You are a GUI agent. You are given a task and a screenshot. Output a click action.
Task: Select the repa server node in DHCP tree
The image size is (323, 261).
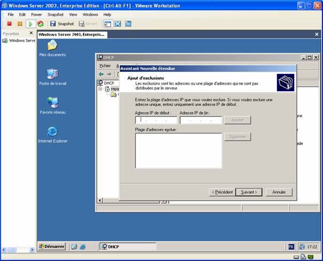(x=112, y=89)
